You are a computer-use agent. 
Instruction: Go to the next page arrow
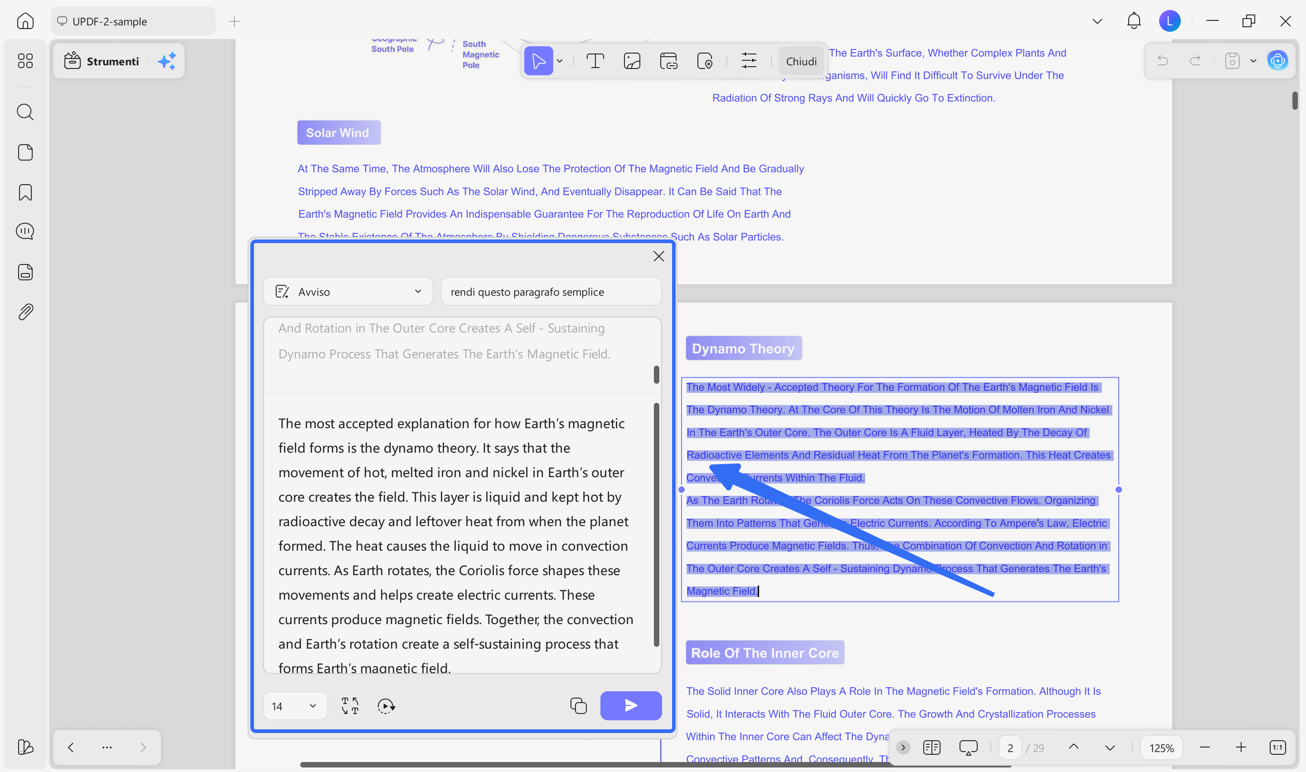point(1109,748)
